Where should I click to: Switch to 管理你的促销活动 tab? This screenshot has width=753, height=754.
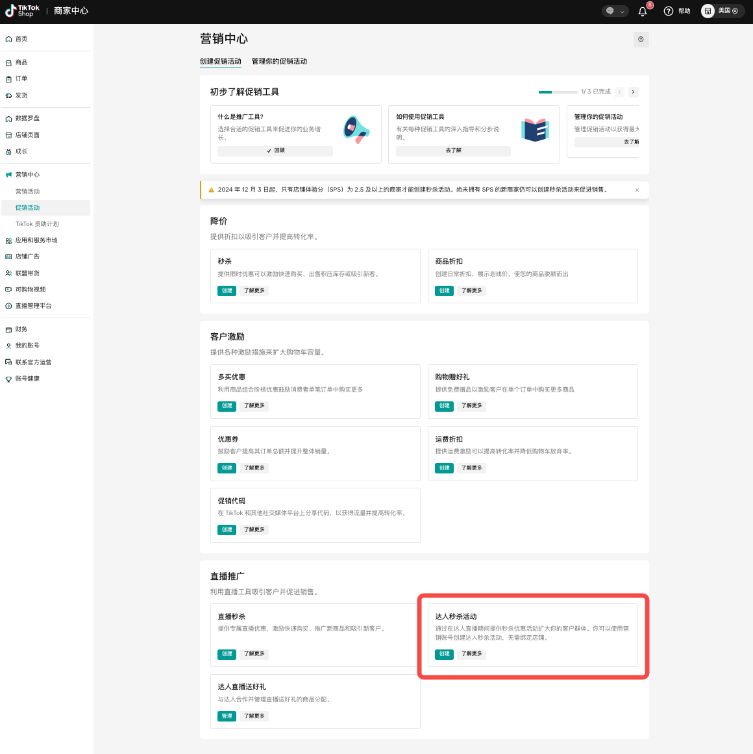[x=279, y=61]
